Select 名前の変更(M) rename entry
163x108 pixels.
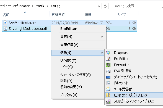point(78,87)
